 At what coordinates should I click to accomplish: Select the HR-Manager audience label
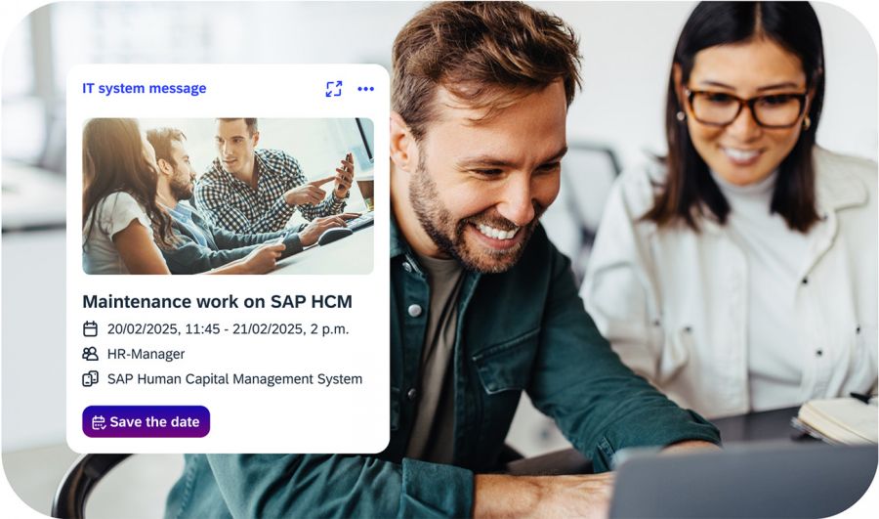pyautogui.click(x=146, y=354)
